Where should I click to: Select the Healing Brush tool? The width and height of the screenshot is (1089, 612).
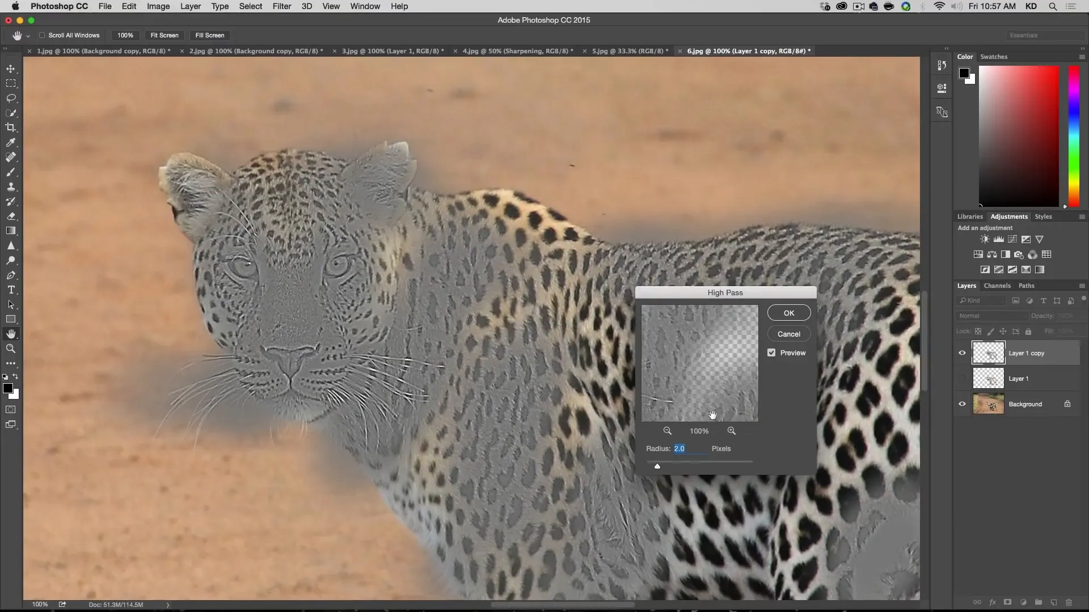[x=11, y=156]
